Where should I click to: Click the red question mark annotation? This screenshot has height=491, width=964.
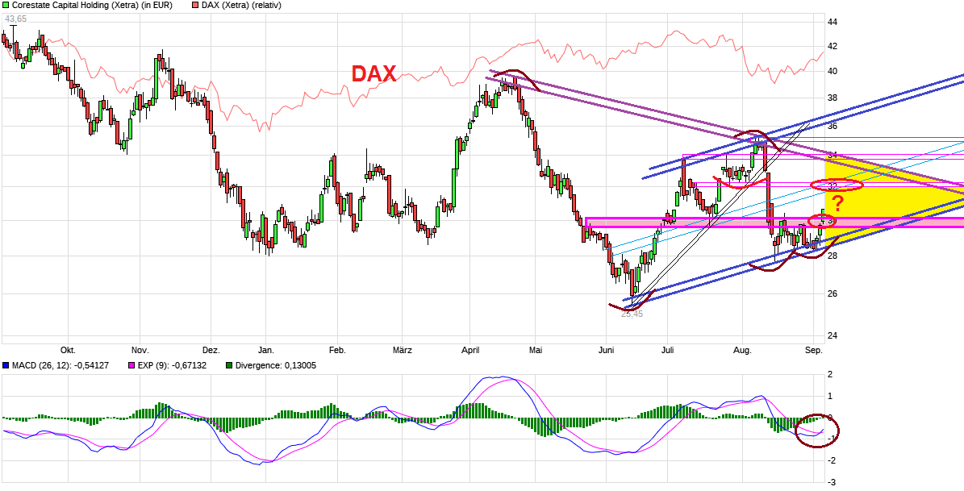coord(837,202)
